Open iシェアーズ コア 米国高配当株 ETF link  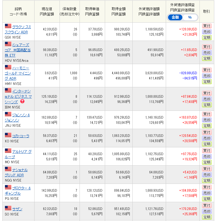(18, 50)
